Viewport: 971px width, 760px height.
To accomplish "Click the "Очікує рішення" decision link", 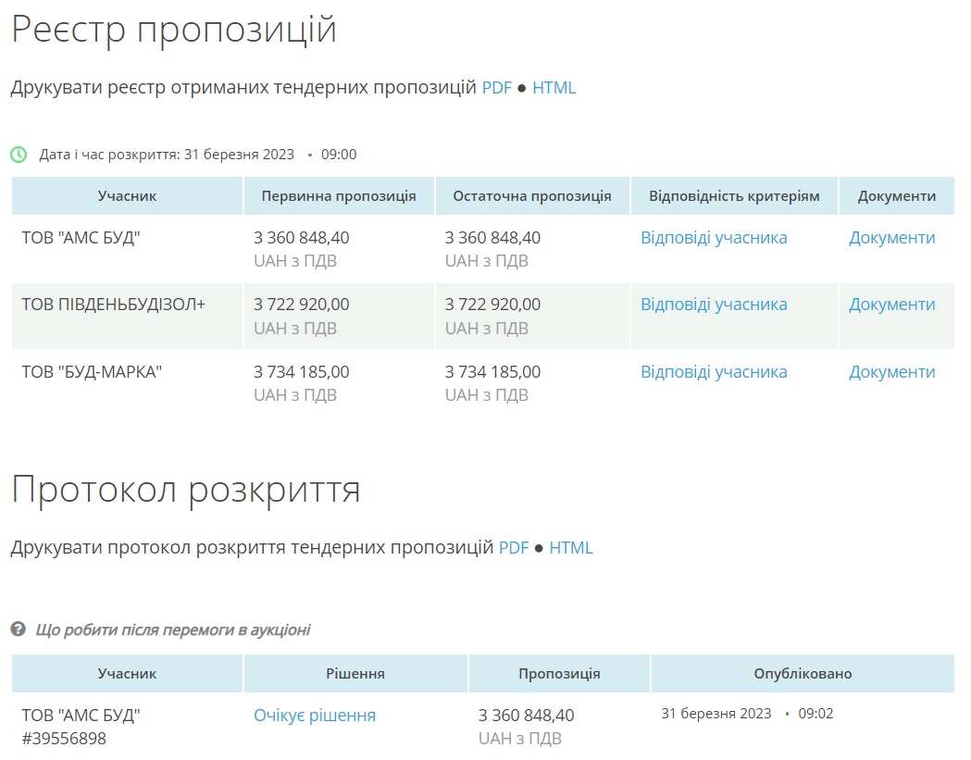I will [315, 716].
